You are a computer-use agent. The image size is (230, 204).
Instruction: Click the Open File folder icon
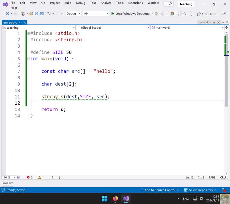click(31, 14)
